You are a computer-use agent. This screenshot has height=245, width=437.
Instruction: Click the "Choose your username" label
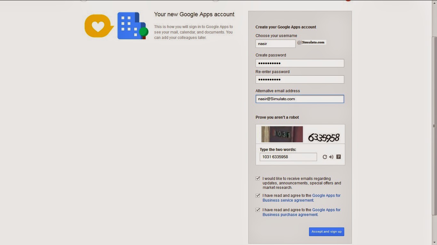click(x=276, y=36)
